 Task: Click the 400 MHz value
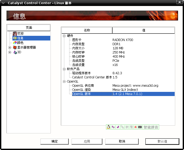pyautogui.click(x=118, y=57)
